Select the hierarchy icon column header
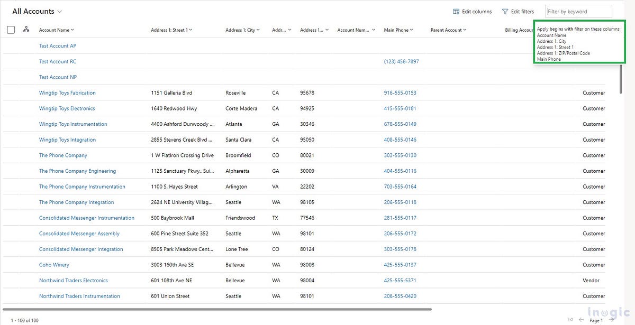The width and height of the screenshot is (635, 325). (26, 30)
